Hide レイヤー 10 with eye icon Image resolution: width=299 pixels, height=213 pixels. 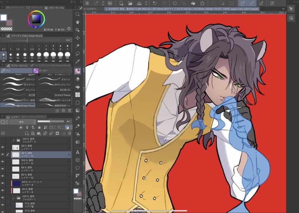[x=3, y=176]
